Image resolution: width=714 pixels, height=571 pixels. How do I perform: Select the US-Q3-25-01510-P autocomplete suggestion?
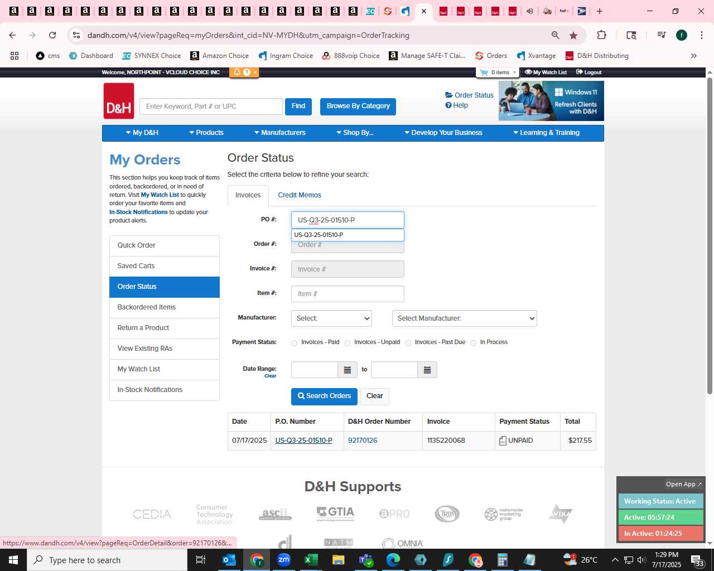click(x=348, y=235)
